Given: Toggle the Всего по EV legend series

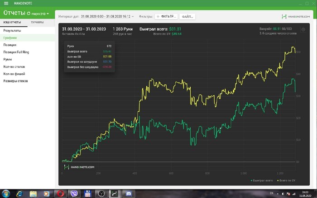Looking at the screenshot, I should (286, 180).
